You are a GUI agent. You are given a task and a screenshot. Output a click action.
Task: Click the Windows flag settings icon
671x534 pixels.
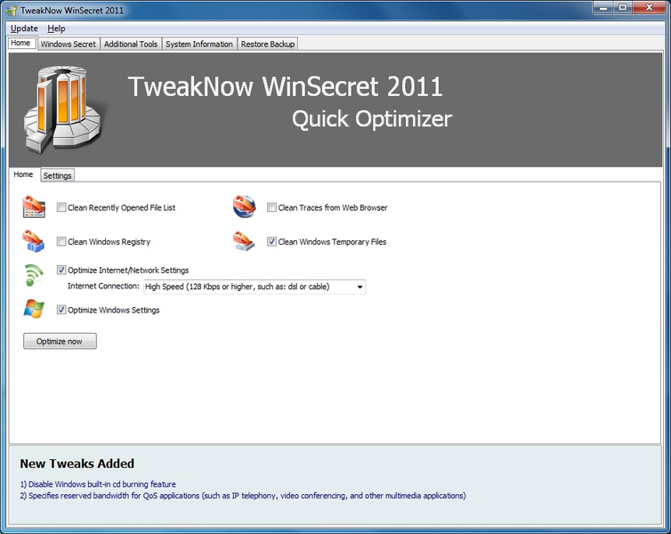pyautogui.click(x=34, y=310)
